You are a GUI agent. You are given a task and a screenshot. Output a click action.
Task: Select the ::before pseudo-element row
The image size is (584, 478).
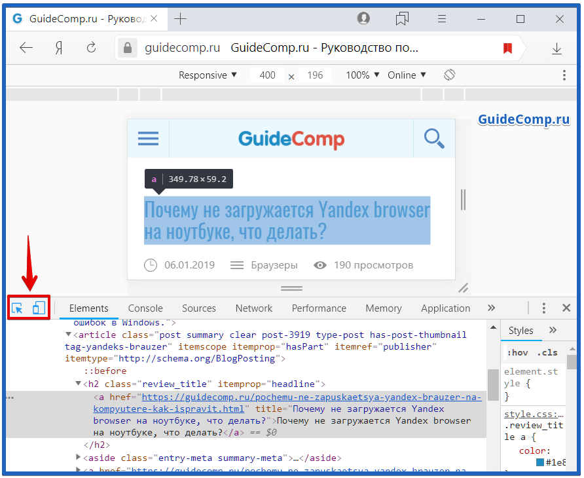point(105,371)
